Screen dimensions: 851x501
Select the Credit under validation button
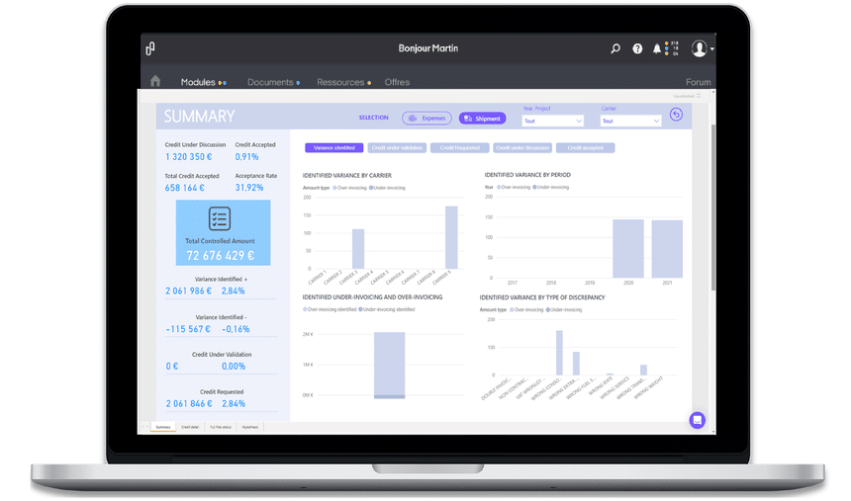click(397, 147)
